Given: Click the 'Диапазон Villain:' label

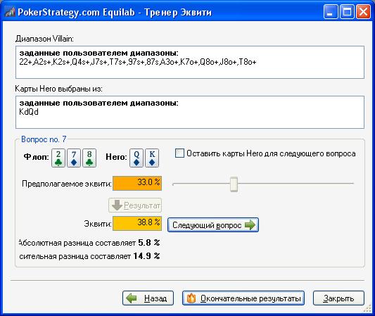Looking at the screenshot, I should 44,39.
